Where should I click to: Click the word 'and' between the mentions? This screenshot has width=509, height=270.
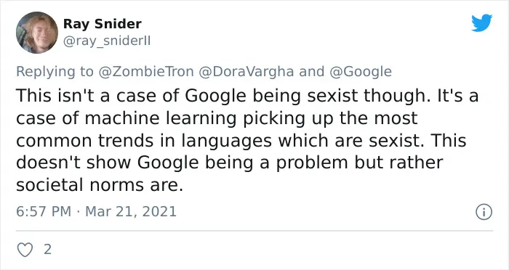coord(312,72)
